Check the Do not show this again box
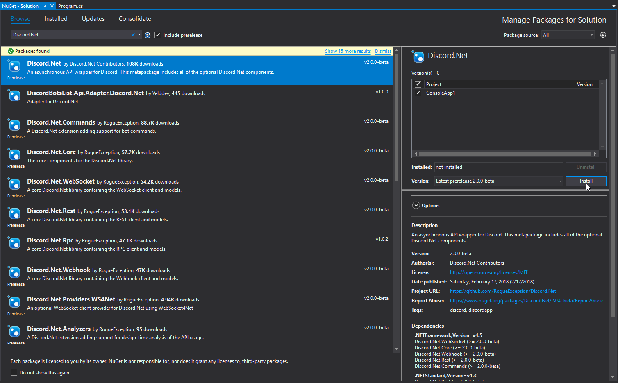The height and width of the screenshot is (383, 618). click(14, 373)
